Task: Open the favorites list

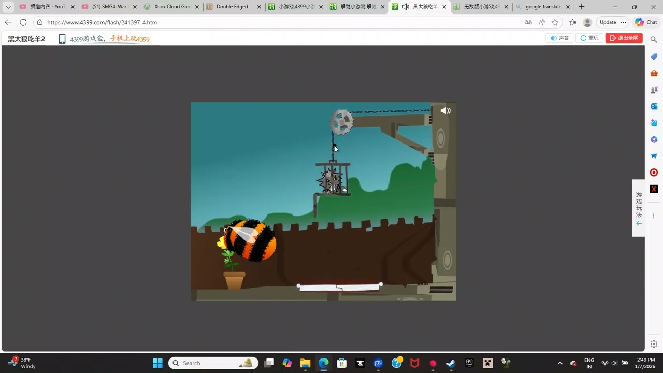Action: click(572, 22)
